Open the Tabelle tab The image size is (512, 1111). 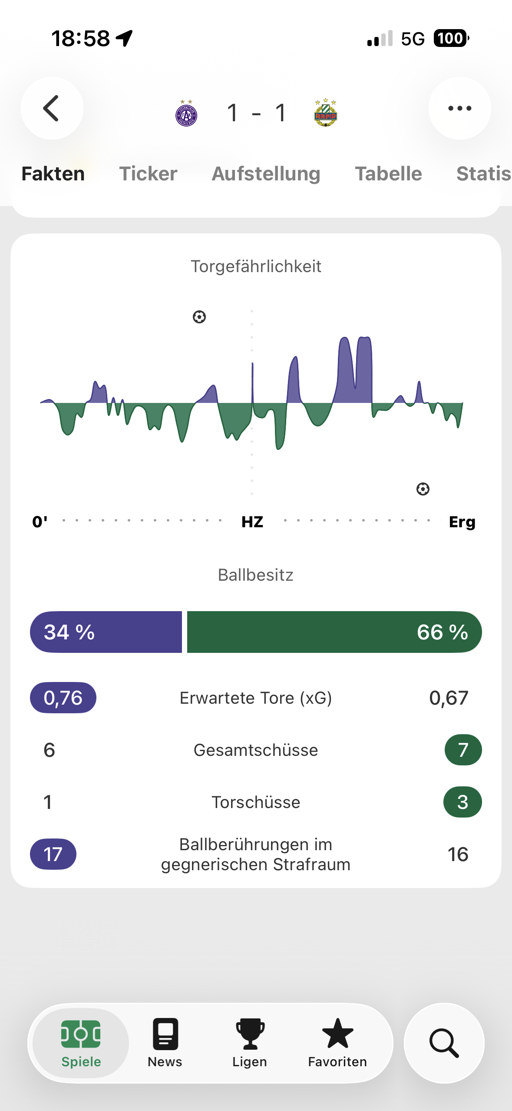(x=388, y=174)
